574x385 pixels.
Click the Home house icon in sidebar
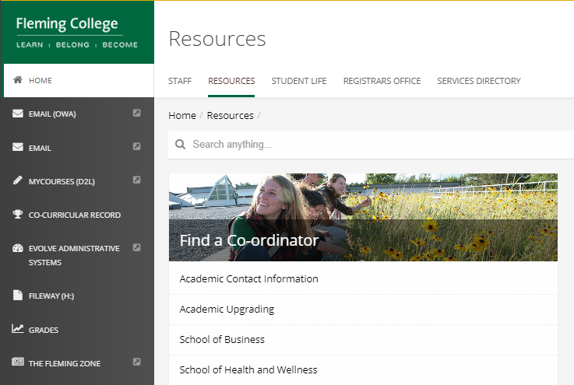pyautogui.click(x=18, y=79)
